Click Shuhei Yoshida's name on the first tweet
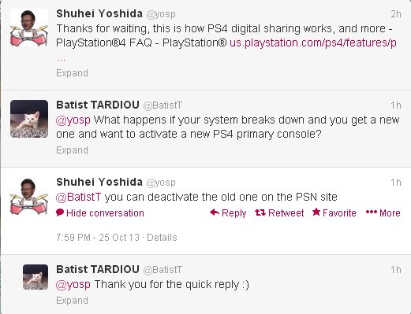The image size is (411, 314). [x=99, y=13]
